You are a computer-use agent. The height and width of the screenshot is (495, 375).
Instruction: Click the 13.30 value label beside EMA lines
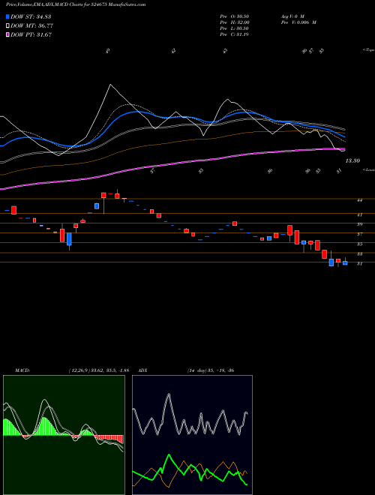coord(352,161)
